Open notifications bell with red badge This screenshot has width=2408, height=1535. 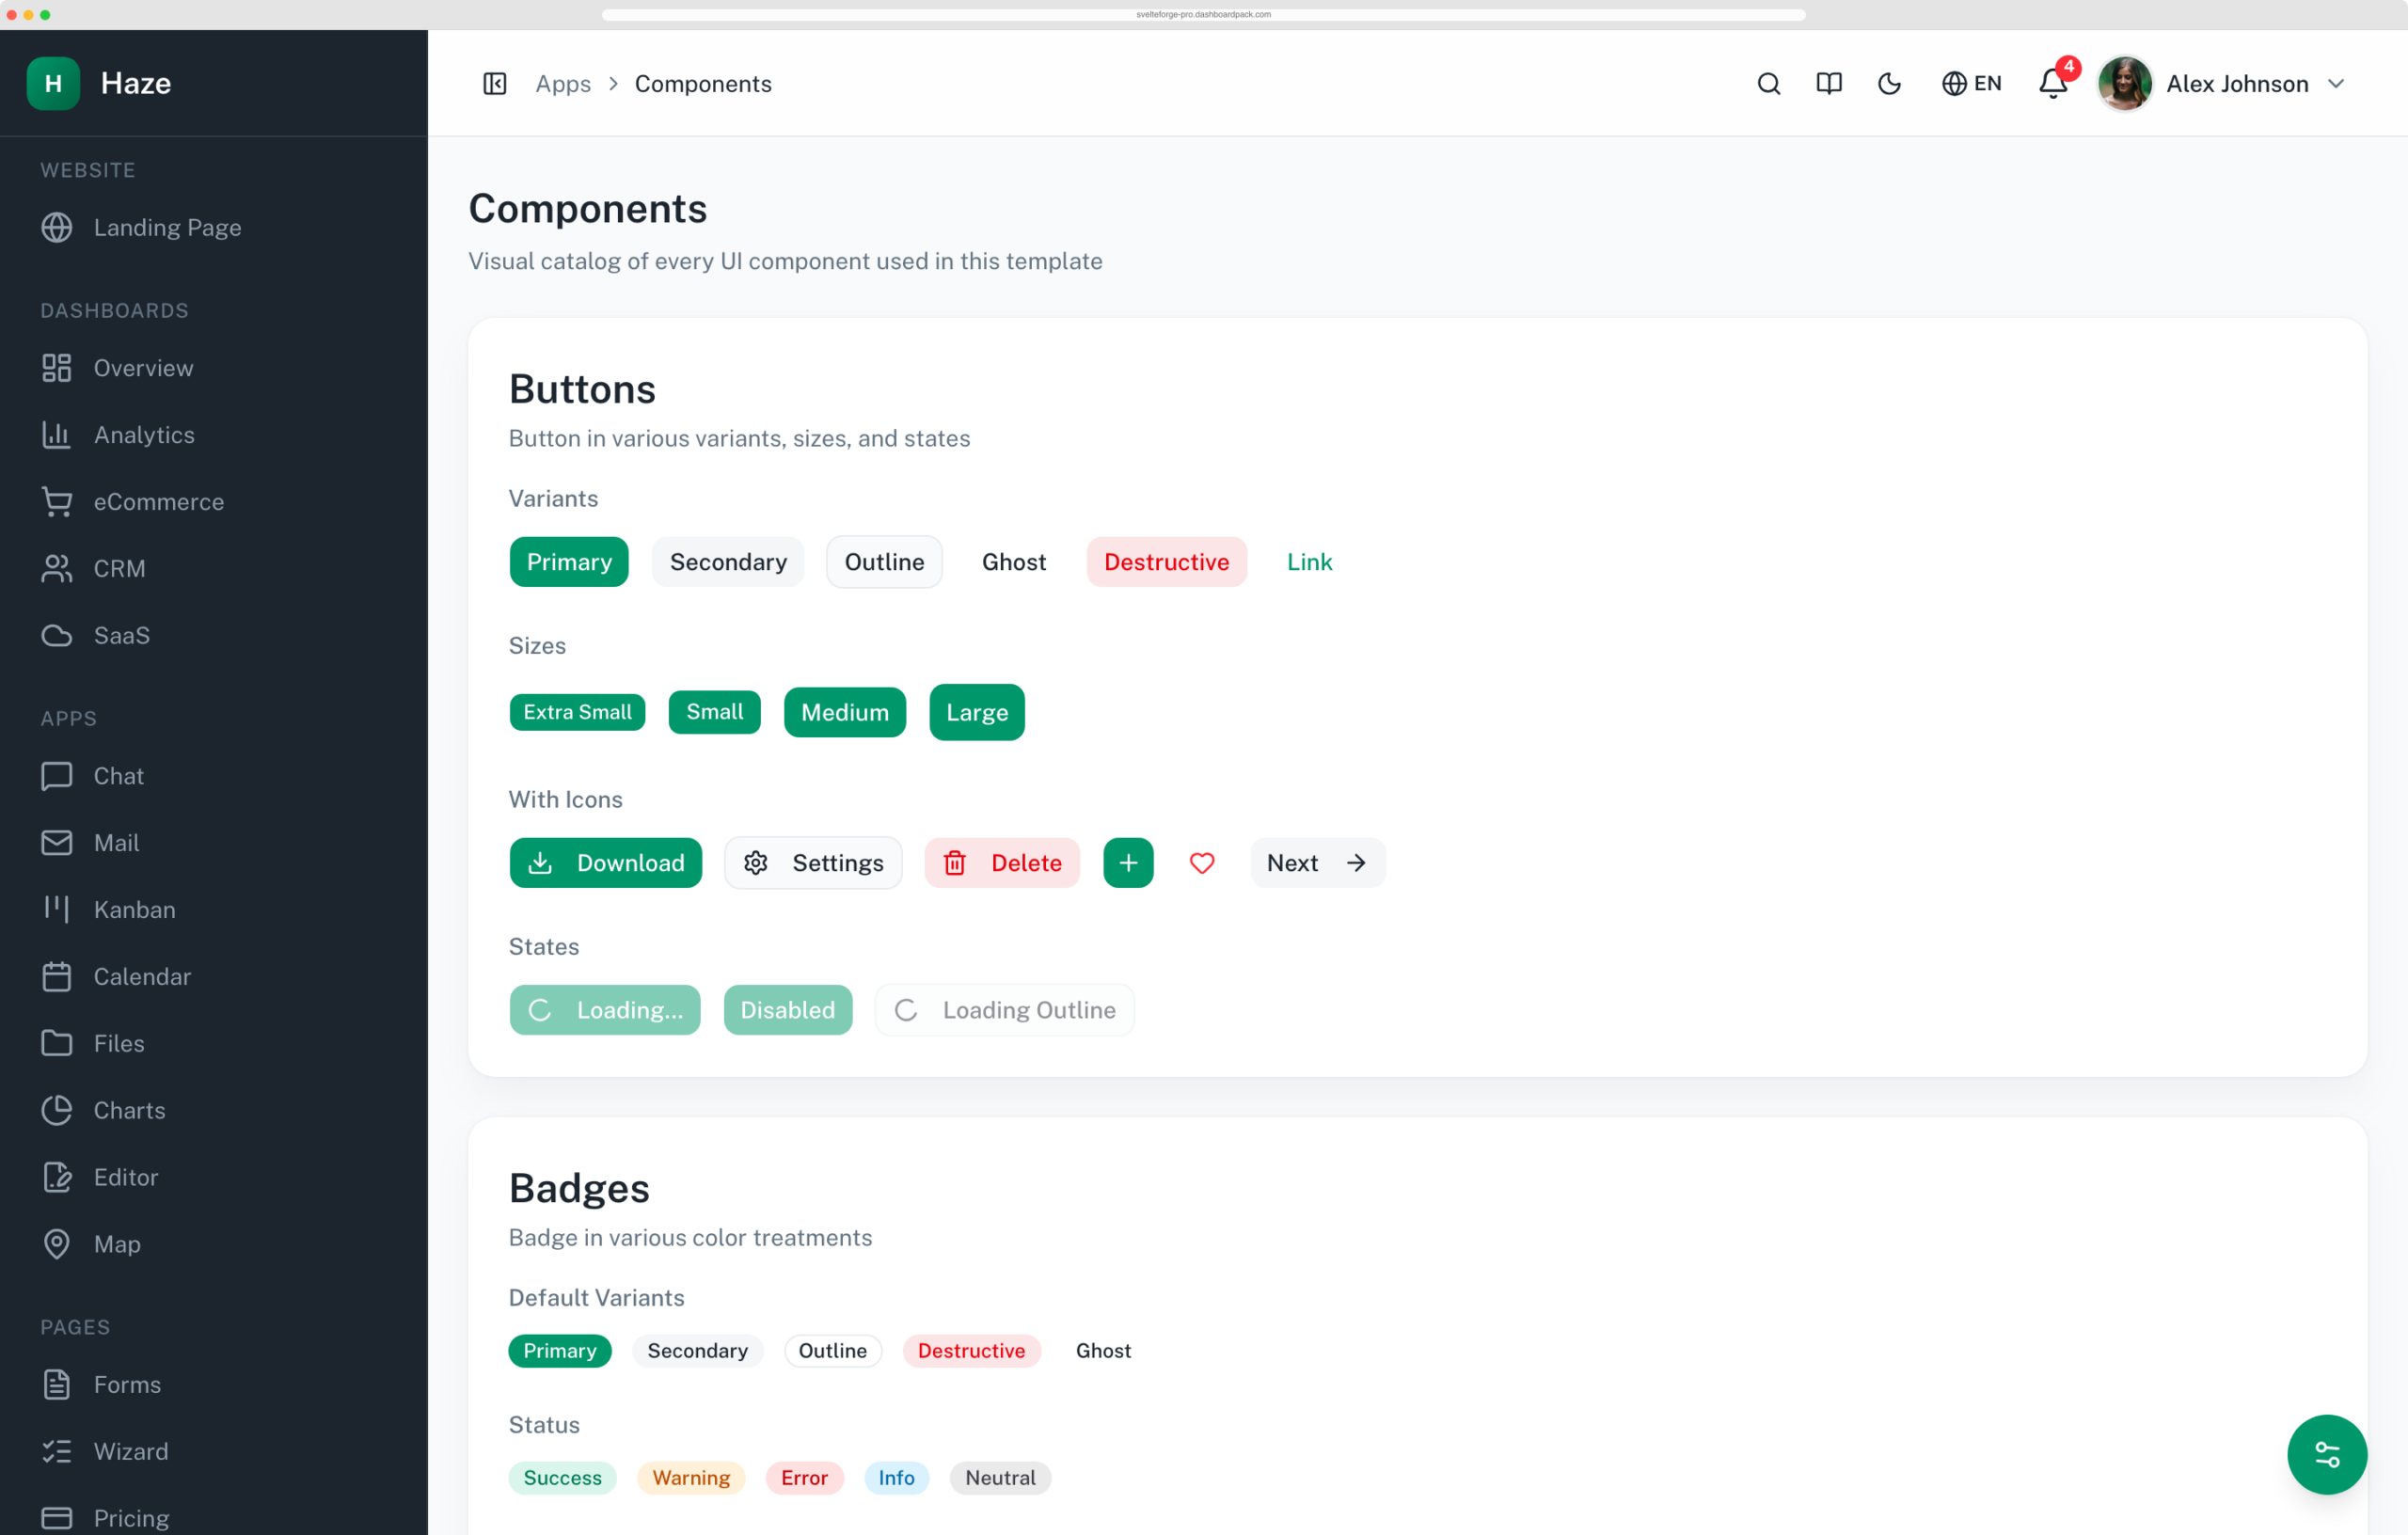tap(2053, 83)
